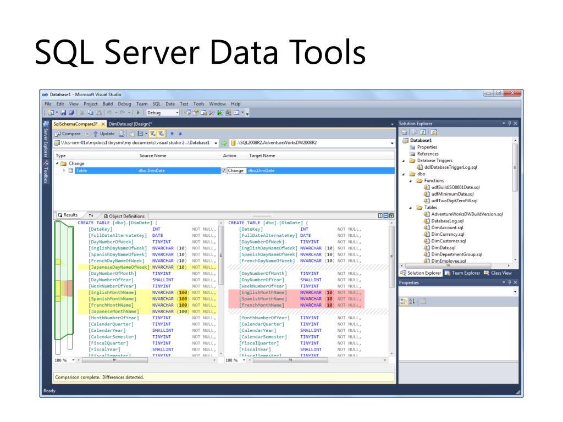Toggle horizontal split layout of definitions pane
The width and height of the screenshot is (563, 422).
386,215
